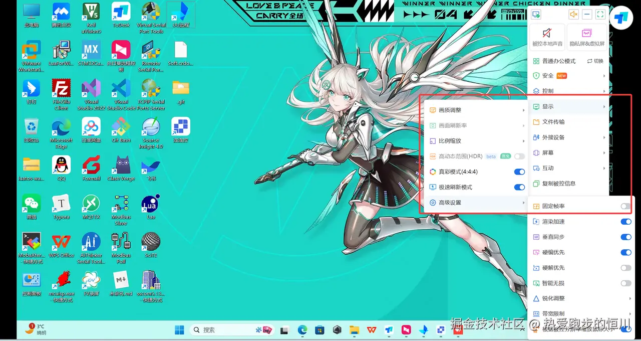The height and width of the screenshot is (341, 641).
Task: Select the MobaXterm shortcut icon
Action: pyautogui.click(x=31, y=248)
